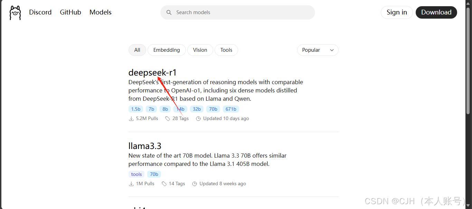
Task: Click the llama3.3 description text
Action: (207, 160)
